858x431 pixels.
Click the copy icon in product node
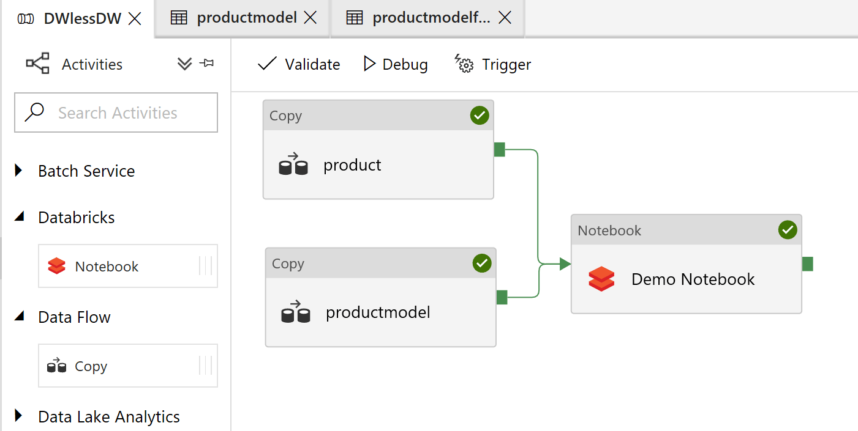pos(293,164)
